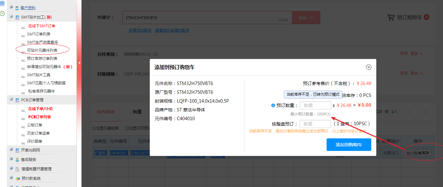Click the 预付款系统 icon in sidebar

point(17,179)
